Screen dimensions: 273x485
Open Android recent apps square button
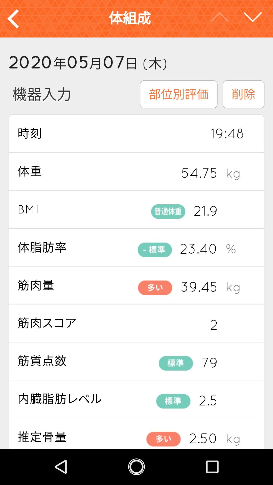(x=212, y=467)
